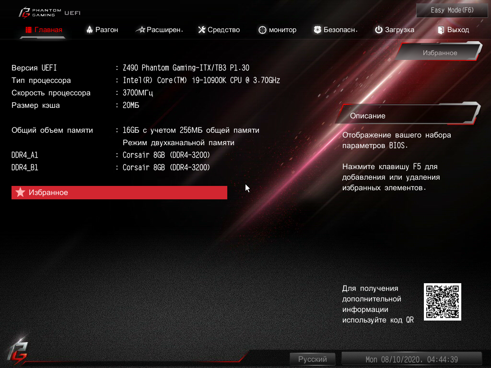Click the Intel Core i9-10900K processor text
The height and width of the screenshot is (368, 491).
click(201, 80)
